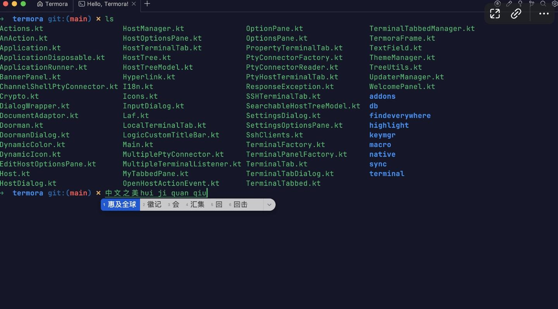Select IME candidate 回 numbered 5

coord(217,205)
